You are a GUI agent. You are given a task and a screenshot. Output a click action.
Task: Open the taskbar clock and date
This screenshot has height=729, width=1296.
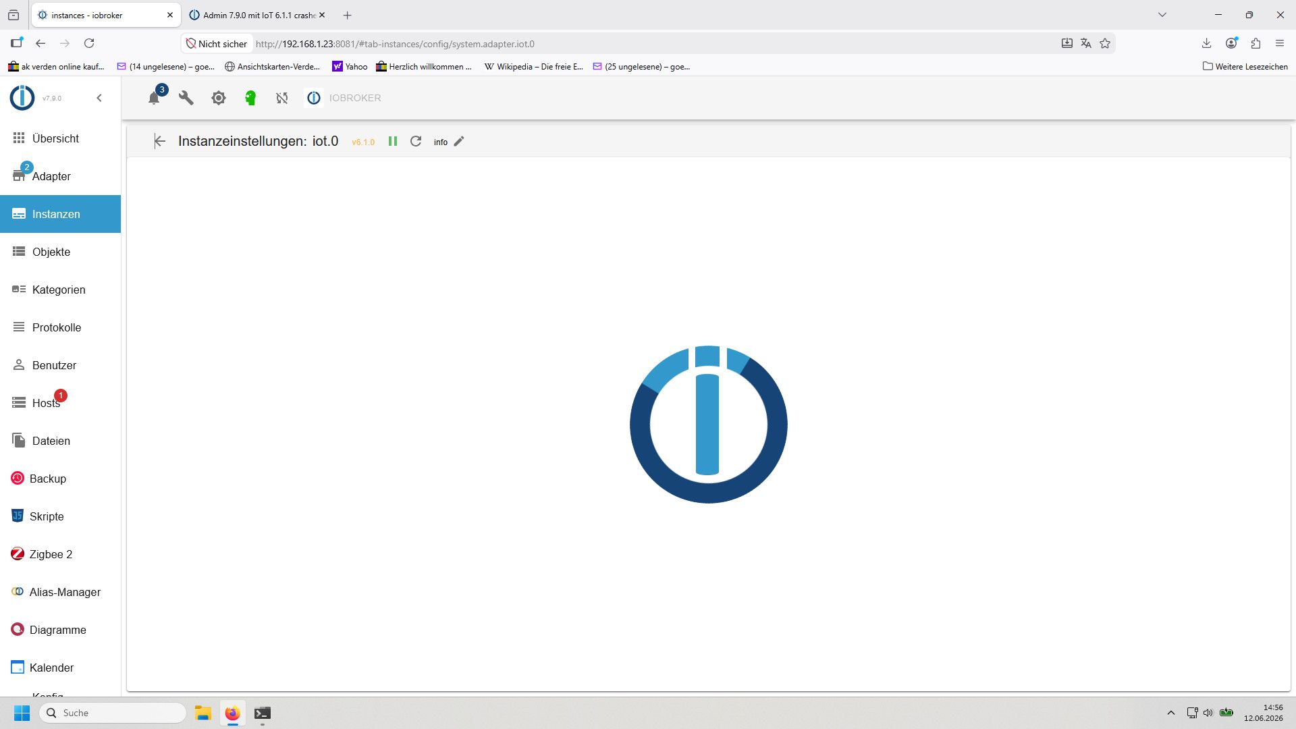[x=1264, y=713]
